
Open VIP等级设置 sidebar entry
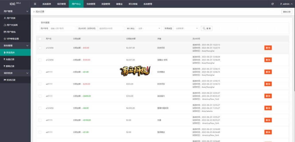[13, 39]
